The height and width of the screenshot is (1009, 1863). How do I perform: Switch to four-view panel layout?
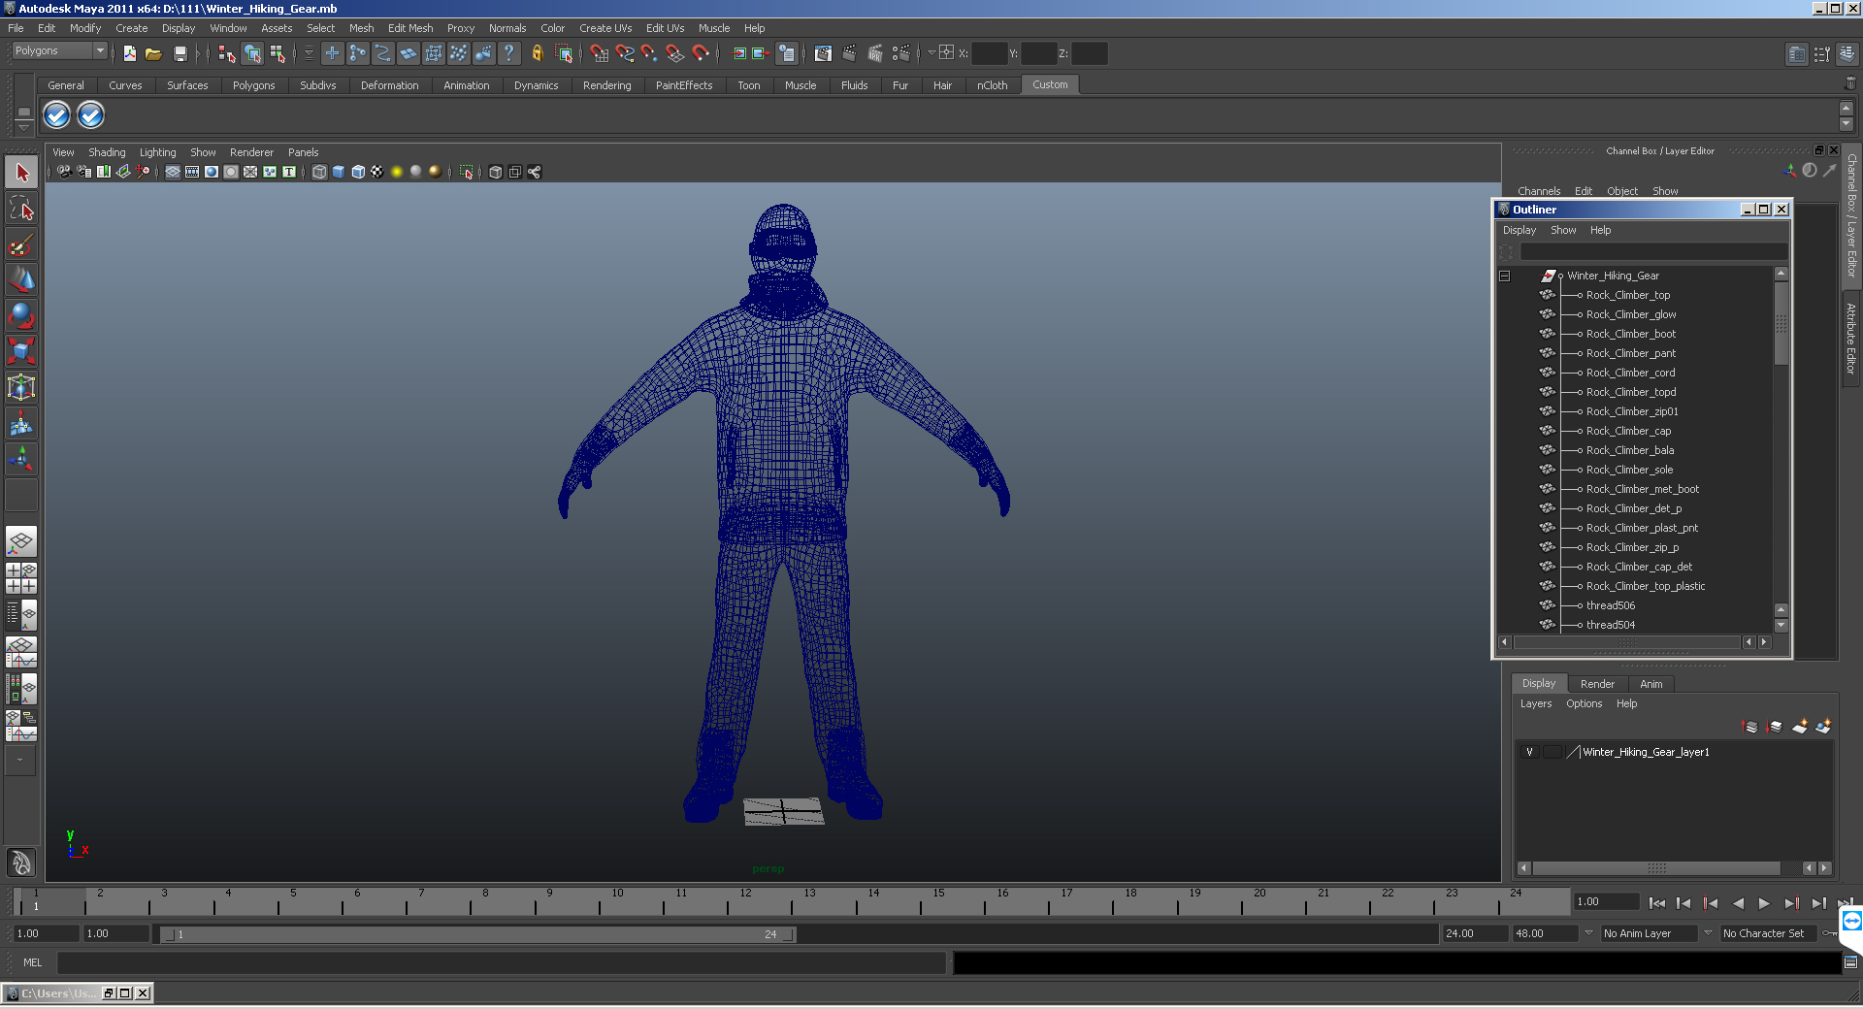(x=21, y=578)
